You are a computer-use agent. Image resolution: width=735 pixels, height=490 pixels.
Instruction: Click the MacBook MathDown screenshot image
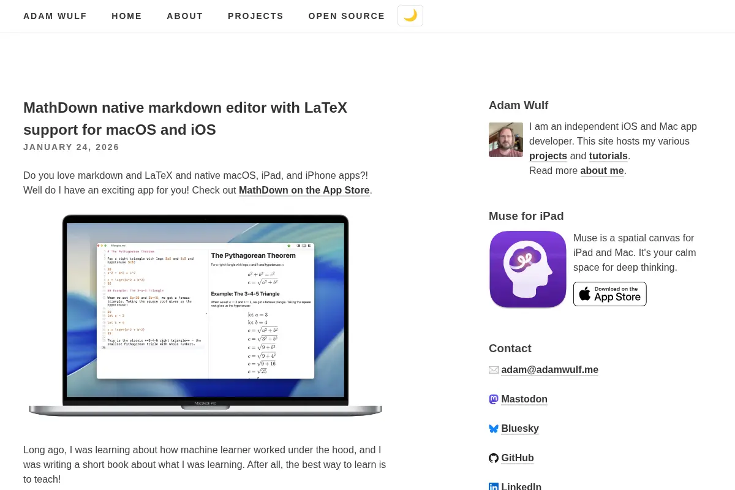point(205,315)
